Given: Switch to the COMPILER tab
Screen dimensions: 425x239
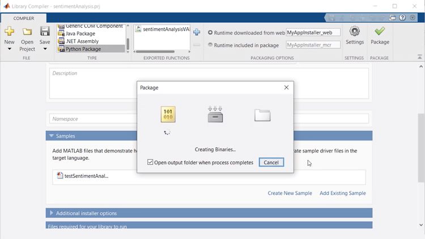Looking at the screenshot, I should (x=24, y=18).
